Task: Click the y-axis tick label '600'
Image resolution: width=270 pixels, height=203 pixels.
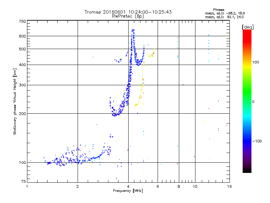Action: [22, 36]
